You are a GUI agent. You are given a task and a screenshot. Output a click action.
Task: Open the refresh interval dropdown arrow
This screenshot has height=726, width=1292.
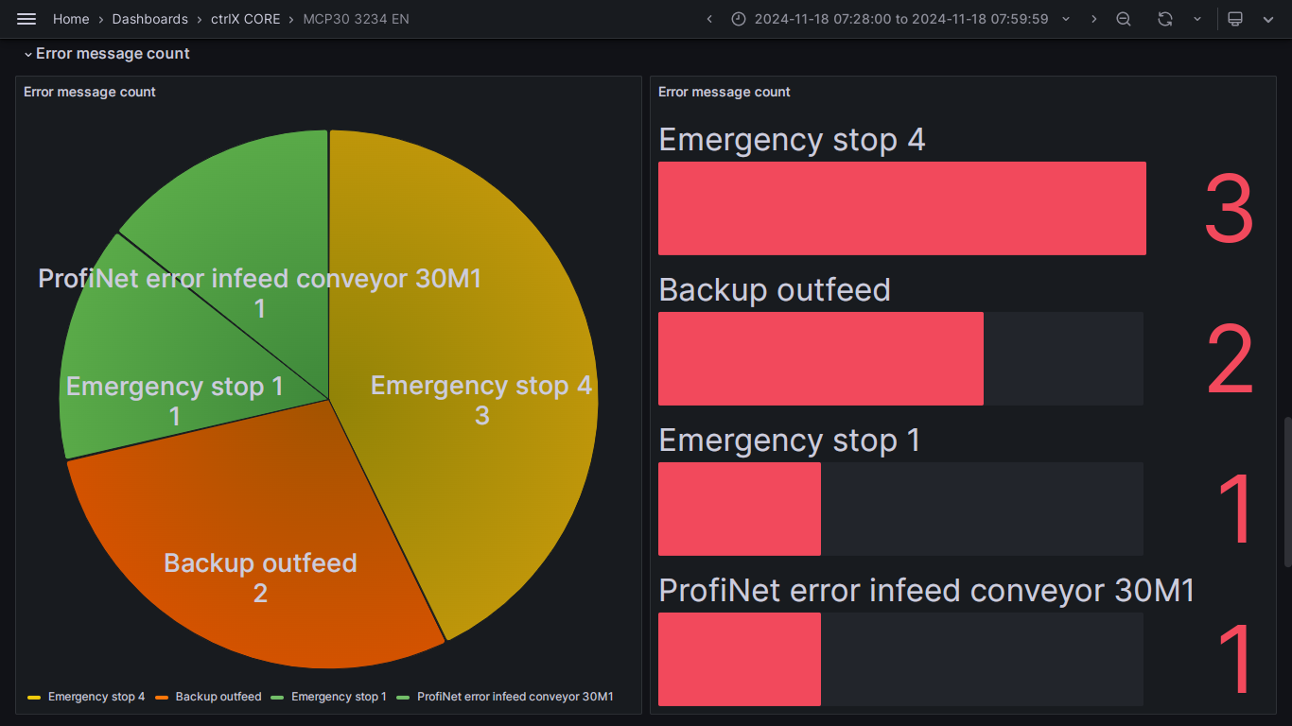1197,19
